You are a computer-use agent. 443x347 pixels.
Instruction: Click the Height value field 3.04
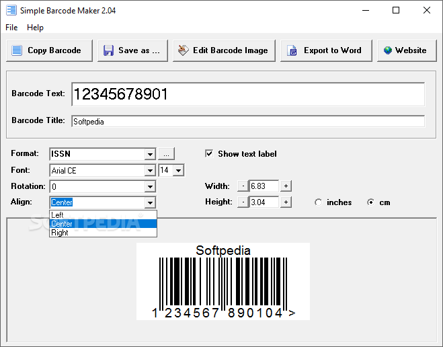[264, 202]
